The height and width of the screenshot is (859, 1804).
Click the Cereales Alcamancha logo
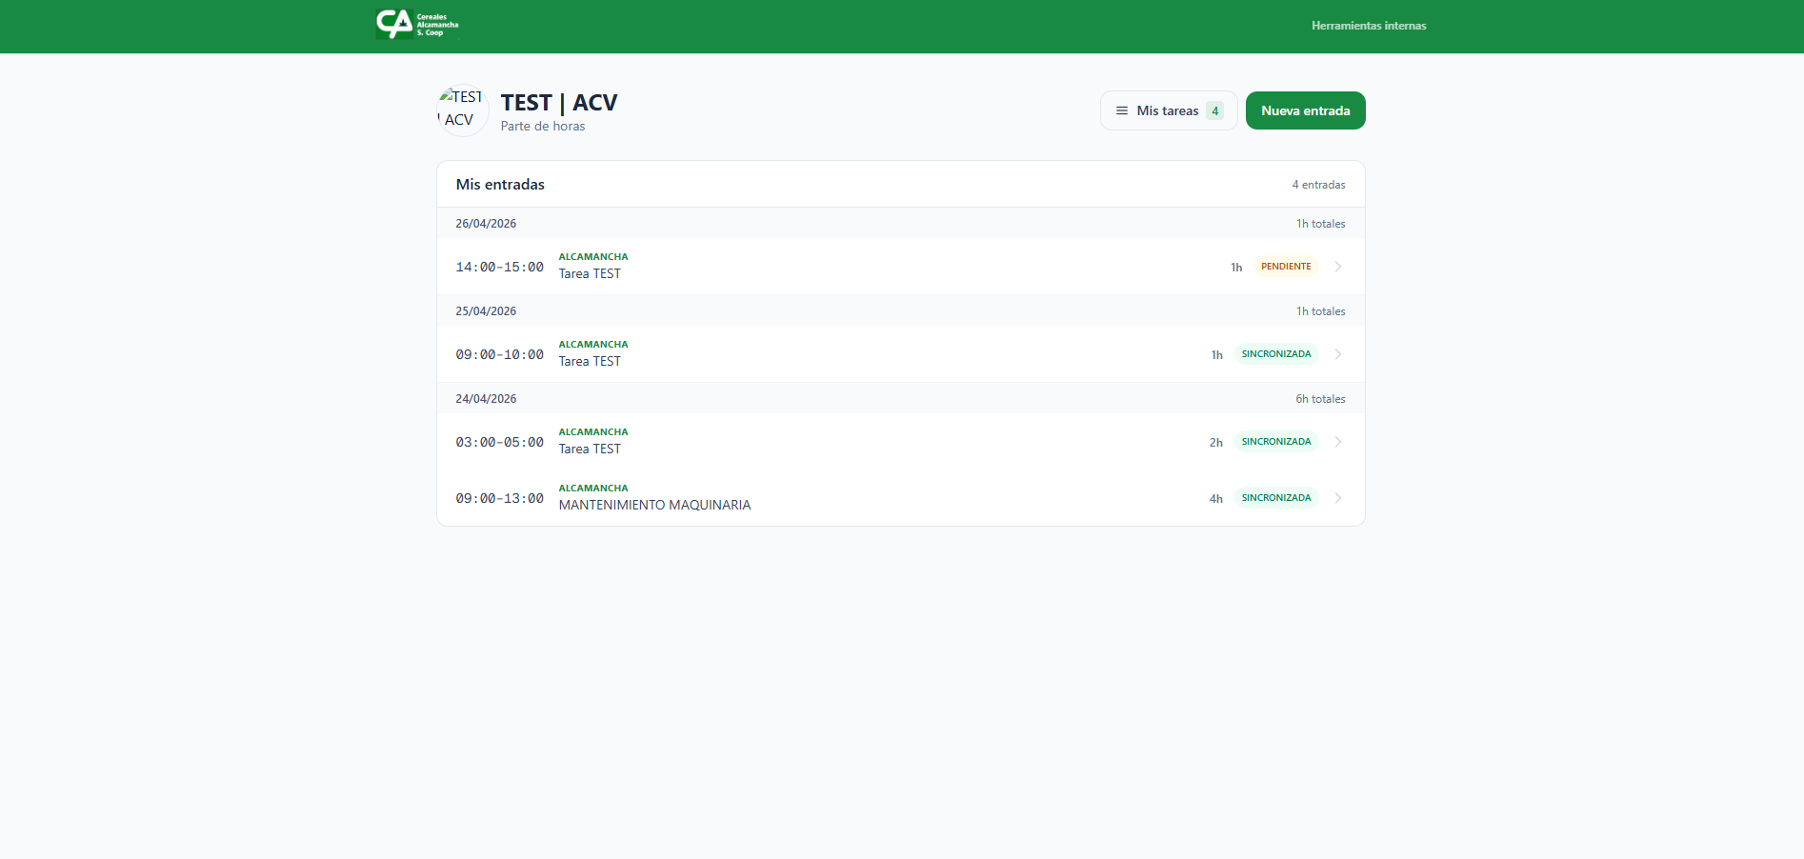tap(417, 25)
